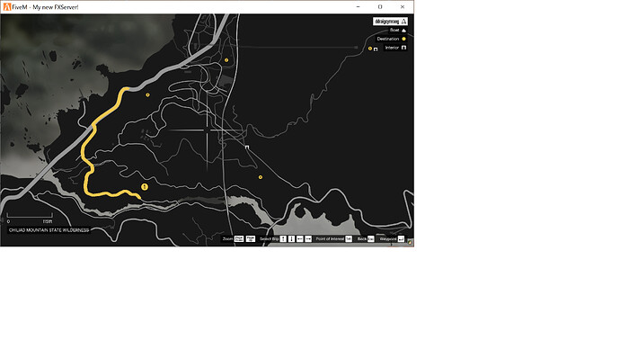This screenshot has width=620, height=349.
Task: Click the Zoom Page Up key button
Action: [x=251, y=239]
